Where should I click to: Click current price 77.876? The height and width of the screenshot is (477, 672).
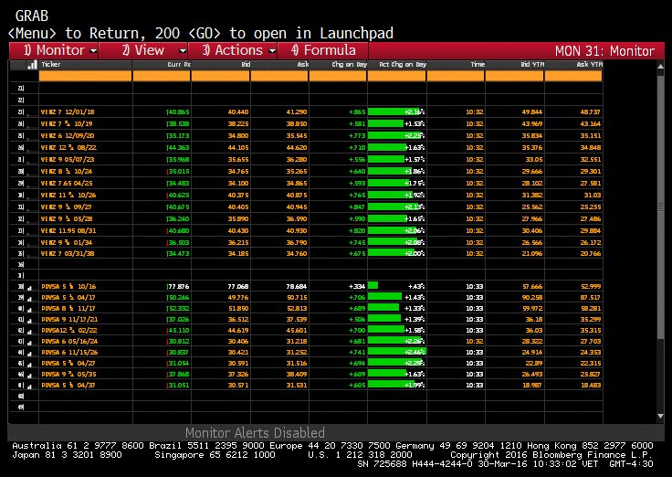(x=179, y=287)
